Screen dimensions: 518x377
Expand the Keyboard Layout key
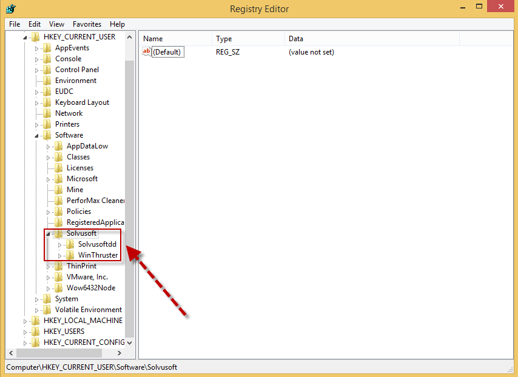36,103
